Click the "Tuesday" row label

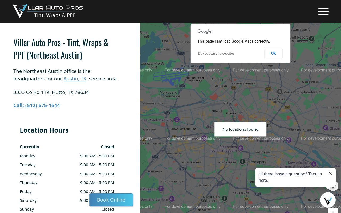click(28, 165)
